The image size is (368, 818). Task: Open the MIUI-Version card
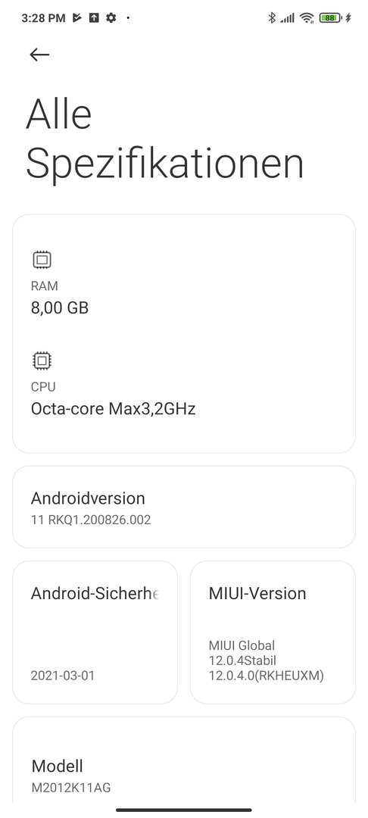[x=273, y=632]
